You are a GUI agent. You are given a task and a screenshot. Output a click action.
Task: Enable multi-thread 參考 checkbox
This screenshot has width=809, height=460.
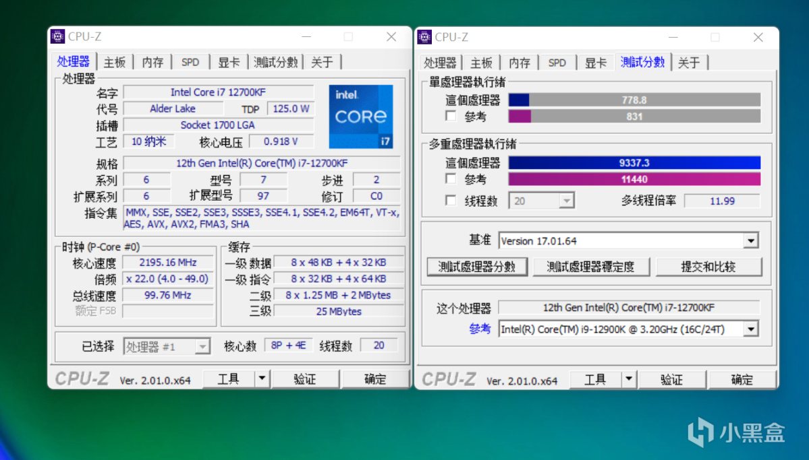click(x=451, y=178)
